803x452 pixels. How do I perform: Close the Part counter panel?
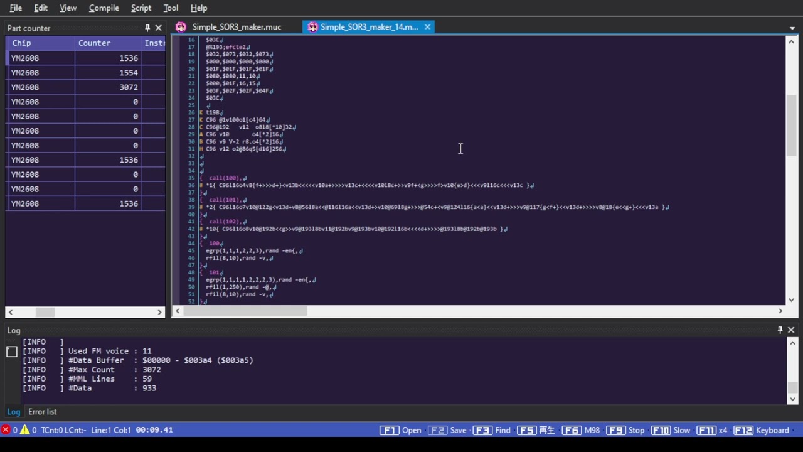coord(159,28)
